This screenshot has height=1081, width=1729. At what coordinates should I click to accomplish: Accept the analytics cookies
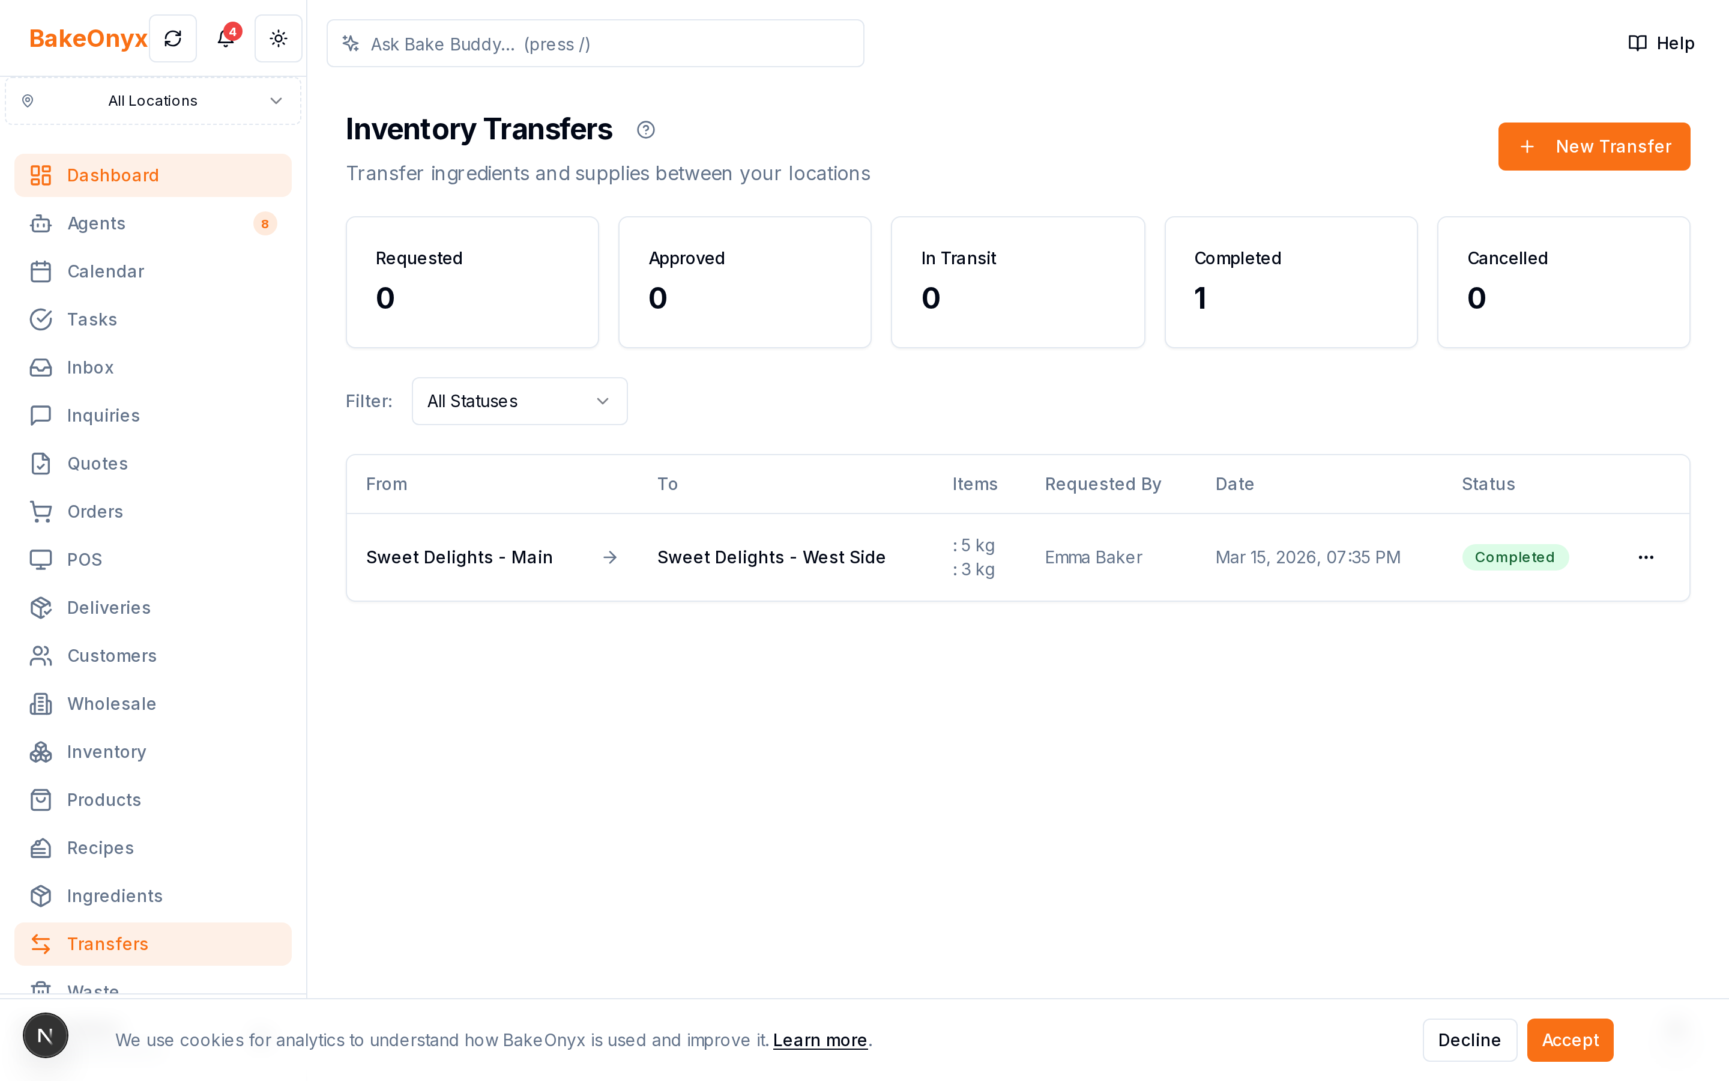1570,1040
